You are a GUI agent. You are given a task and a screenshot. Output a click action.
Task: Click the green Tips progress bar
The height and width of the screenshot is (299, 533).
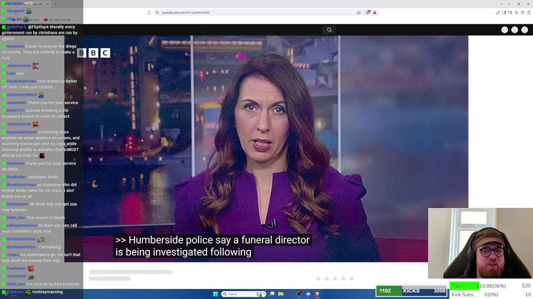(464, 286)
